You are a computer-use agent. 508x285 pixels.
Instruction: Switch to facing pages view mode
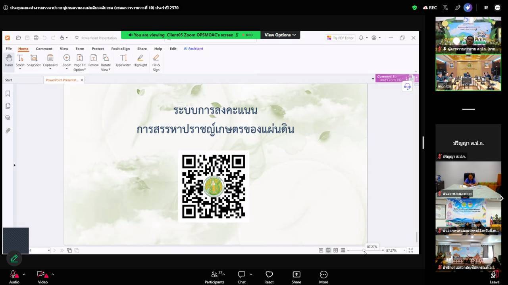[x=336, y=250]
